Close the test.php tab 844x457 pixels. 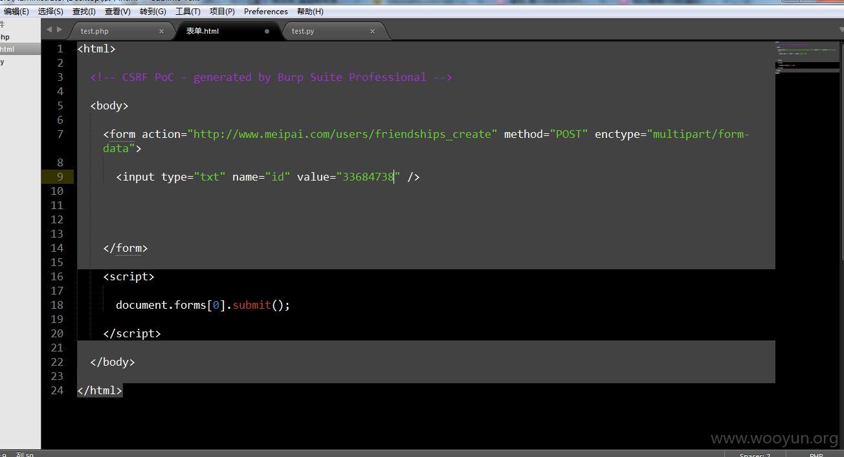[x=161, y=31]
